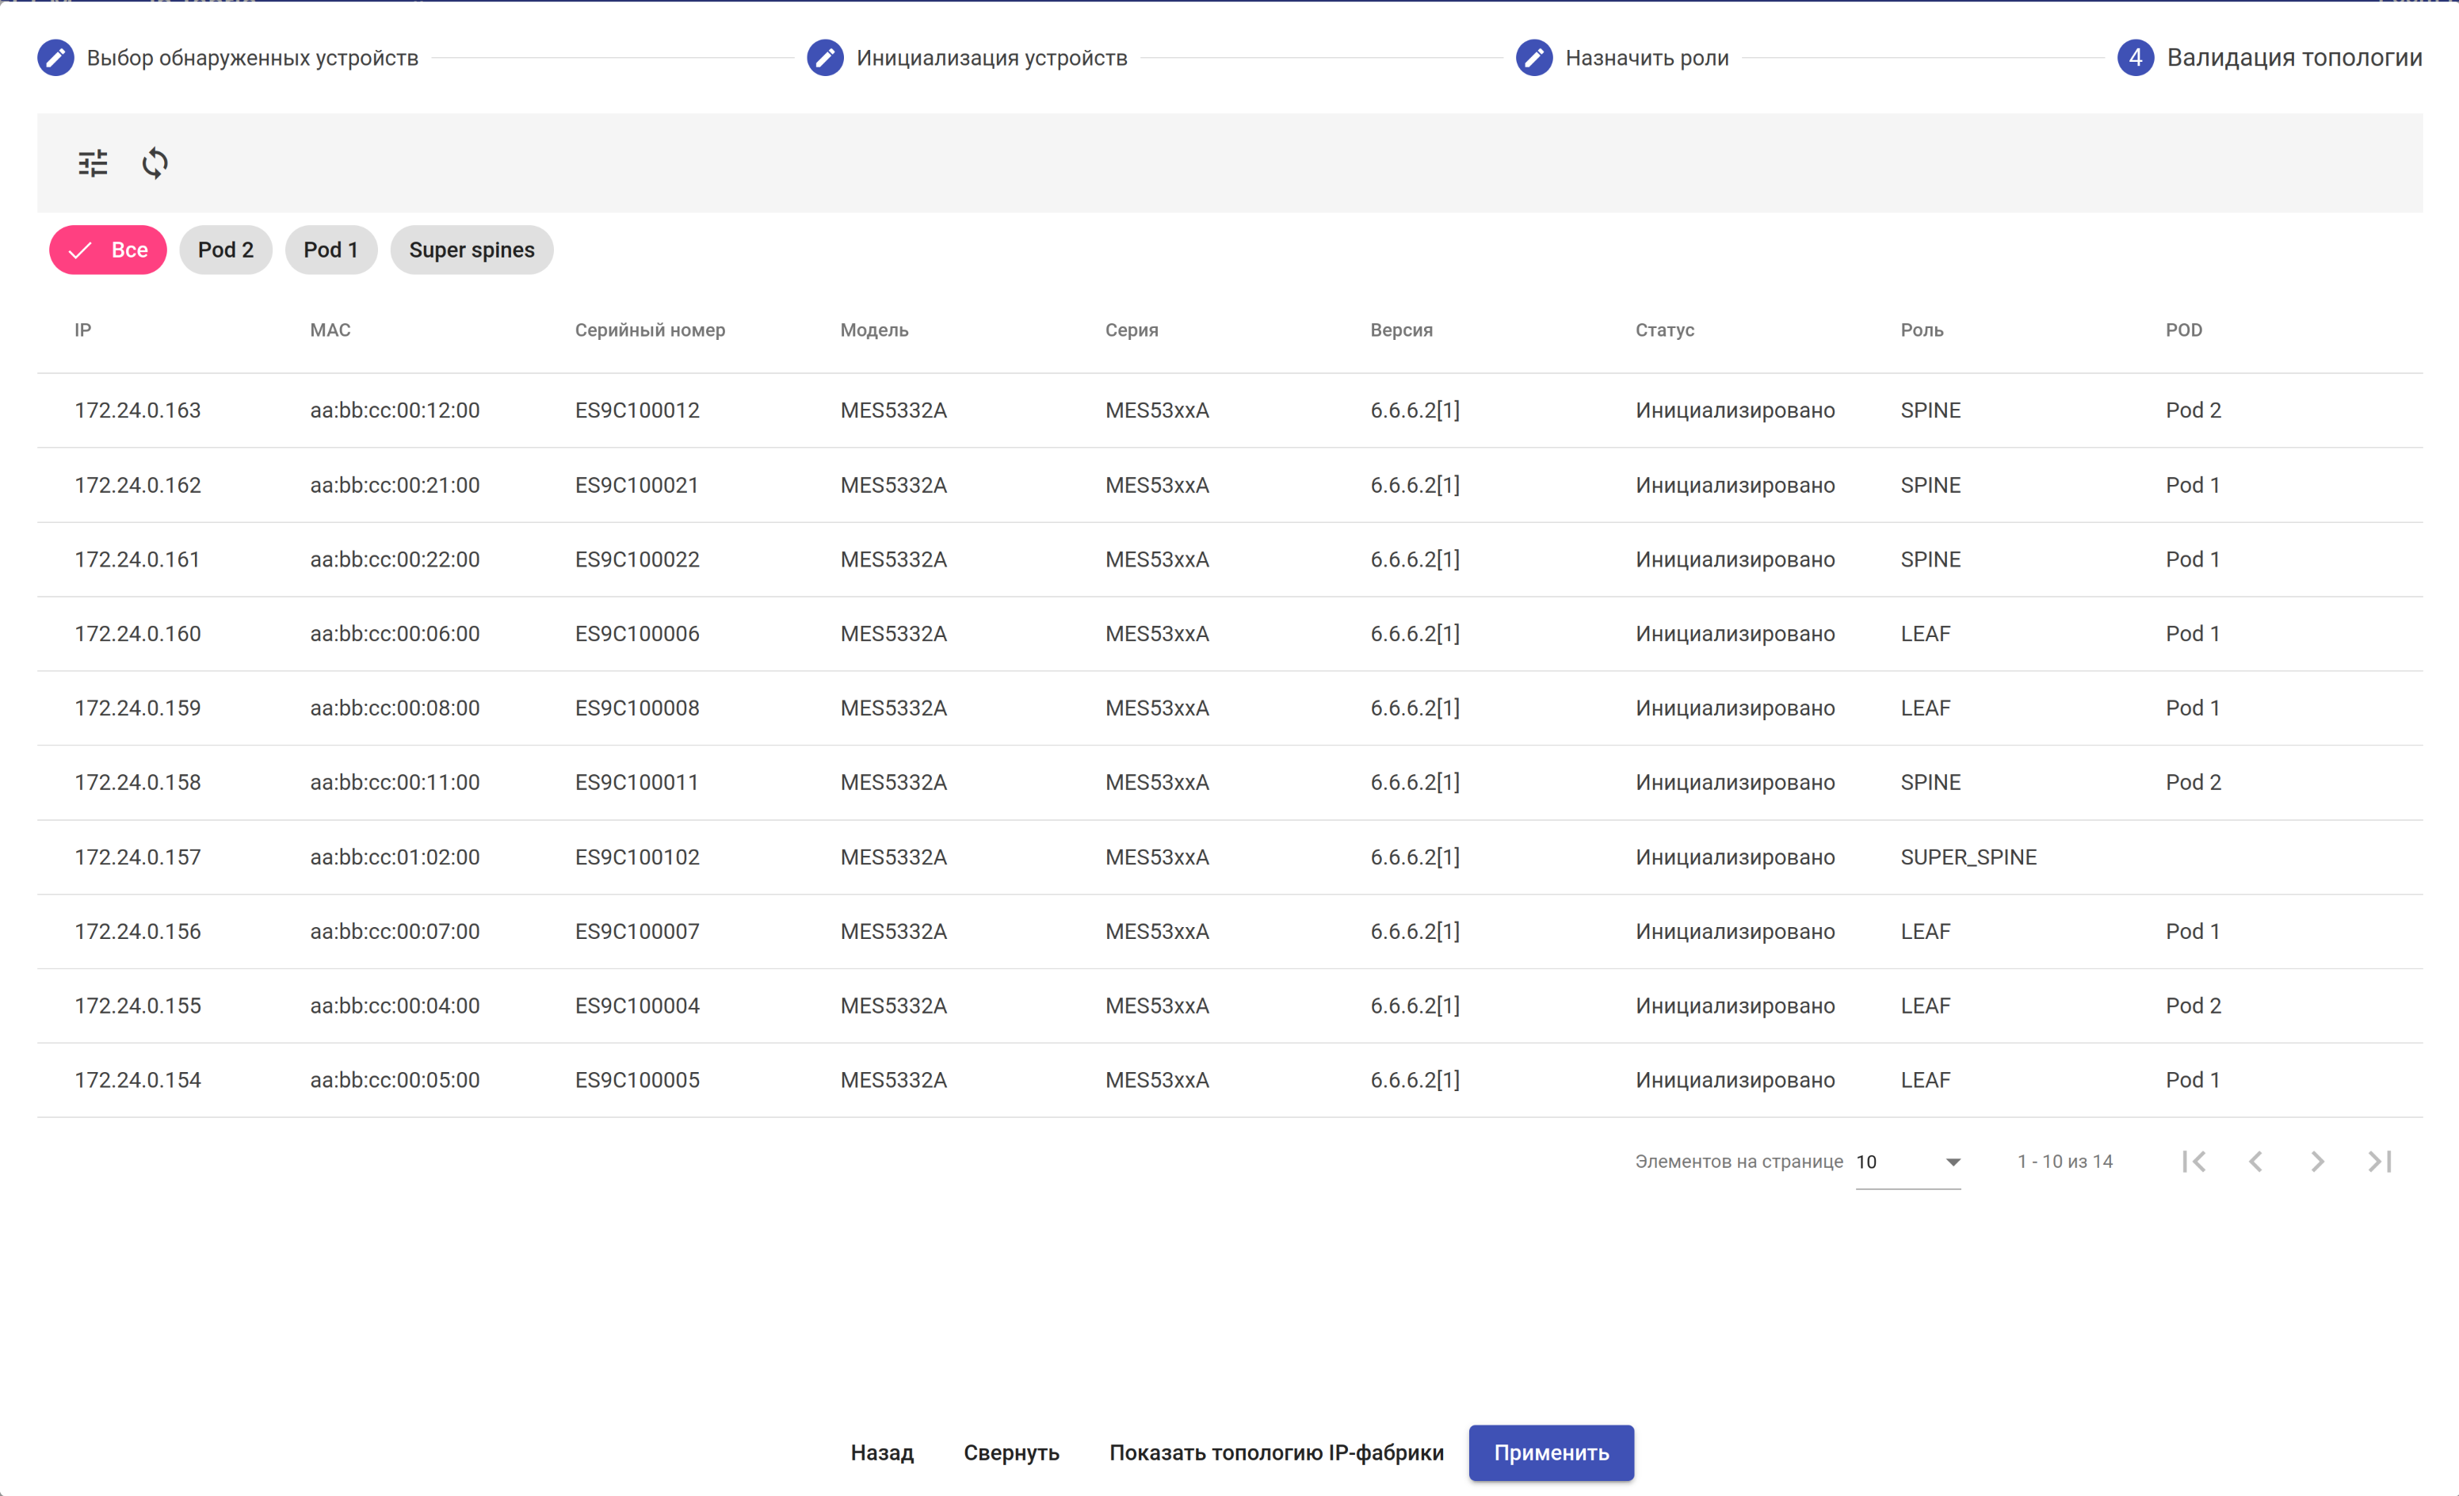Viewport: 2459px width, 1496px height.
Task: Filter by Super spines chip
Action: 471,250
